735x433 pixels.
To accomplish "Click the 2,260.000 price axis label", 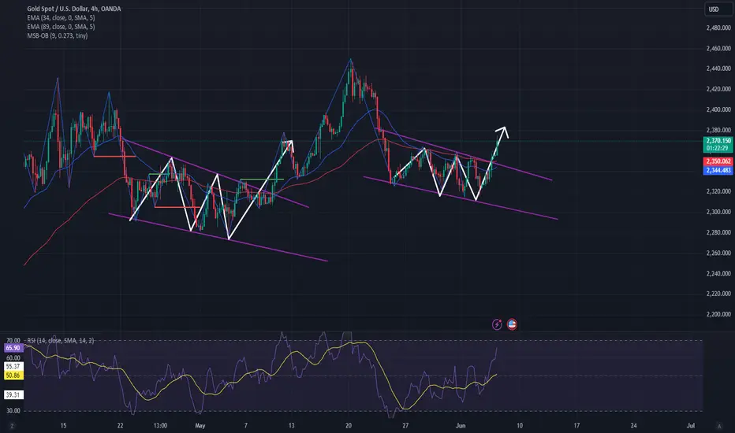I will [718, 253].
